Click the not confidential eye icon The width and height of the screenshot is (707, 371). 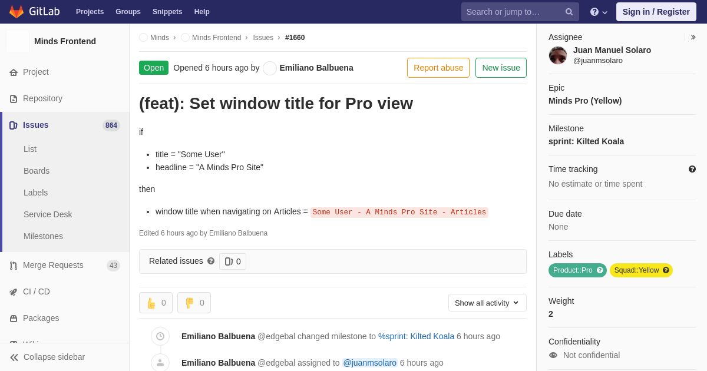553,355
